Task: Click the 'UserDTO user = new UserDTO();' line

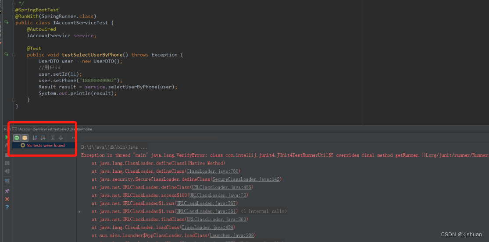Action: [x=80, y=61]
